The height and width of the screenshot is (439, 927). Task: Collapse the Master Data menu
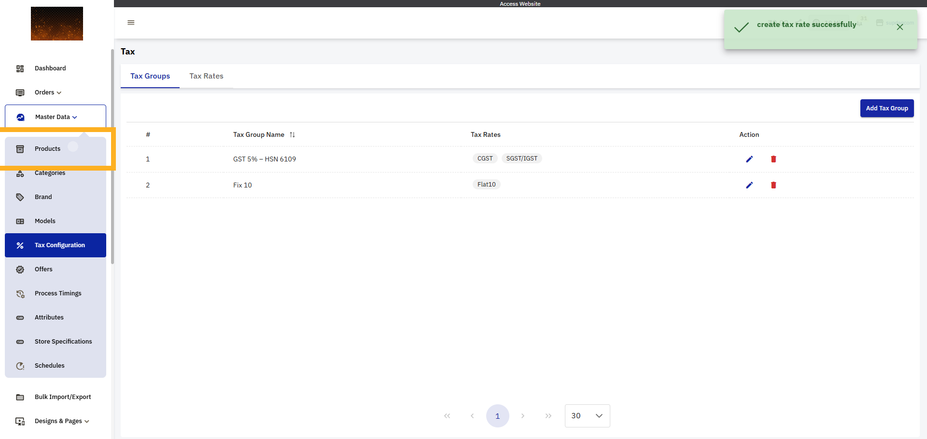tap(56, 117)
